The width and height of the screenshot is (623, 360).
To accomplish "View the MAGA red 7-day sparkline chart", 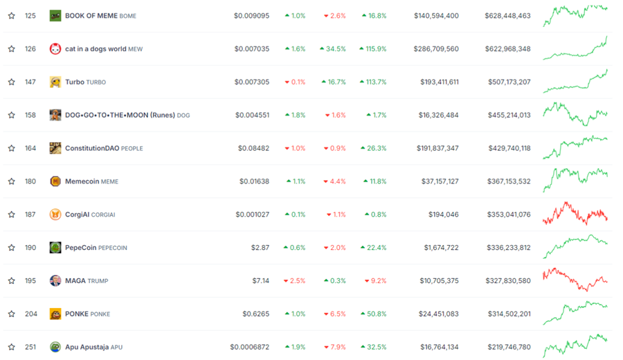I will pyautogui.click(x=575, y=280).
